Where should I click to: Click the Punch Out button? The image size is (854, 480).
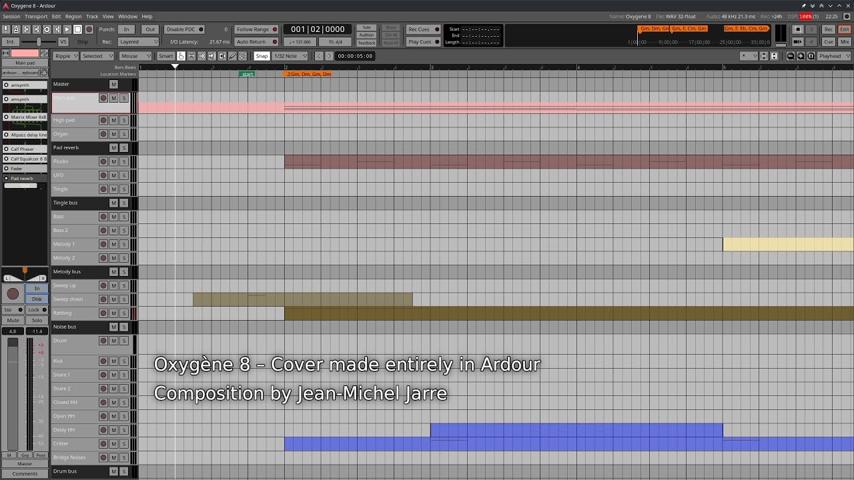[x=150, y=29]
